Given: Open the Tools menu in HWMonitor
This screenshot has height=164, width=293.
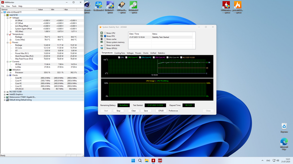Looking at the screenshot, I should [14, 6].
